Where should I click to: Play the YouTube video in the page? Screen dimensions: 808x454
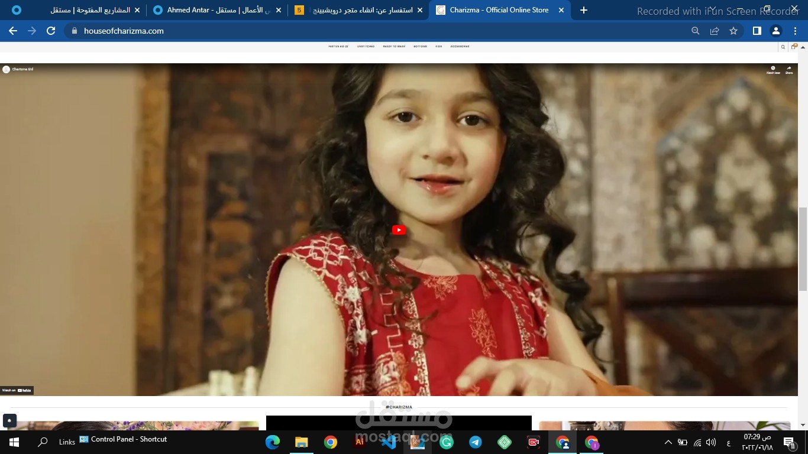[399, 230]
